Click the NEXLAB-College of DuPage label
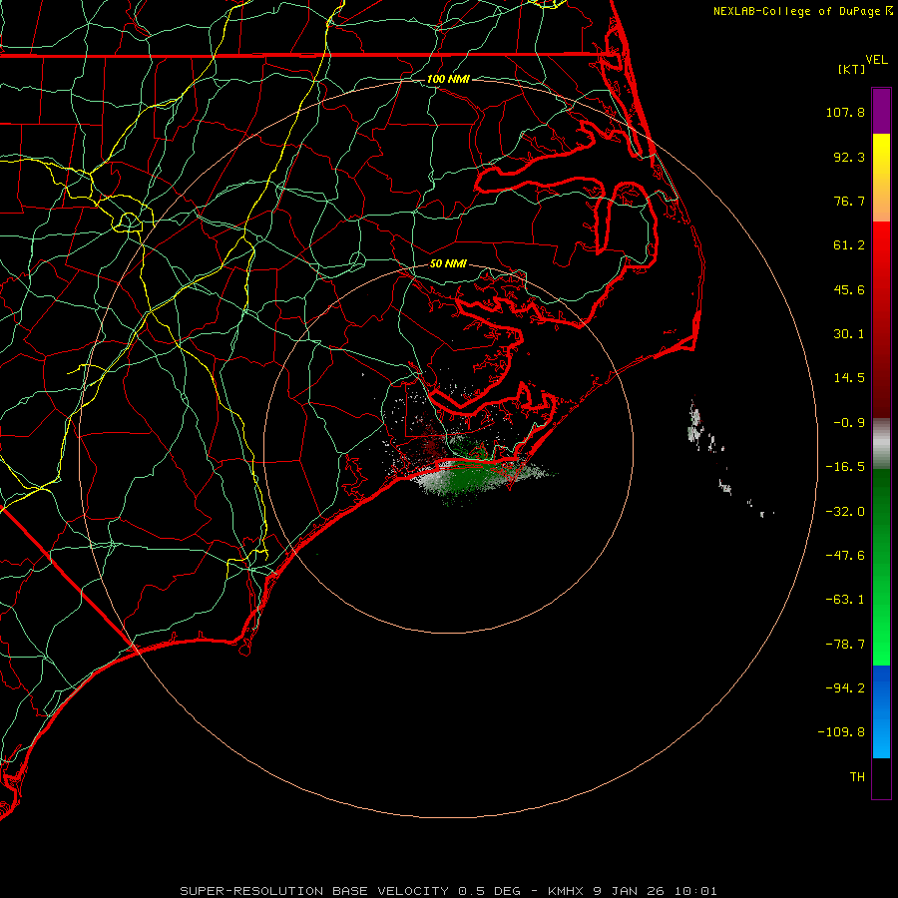The width and height of the screenshot is (898, 898). (x=803, y=11)
